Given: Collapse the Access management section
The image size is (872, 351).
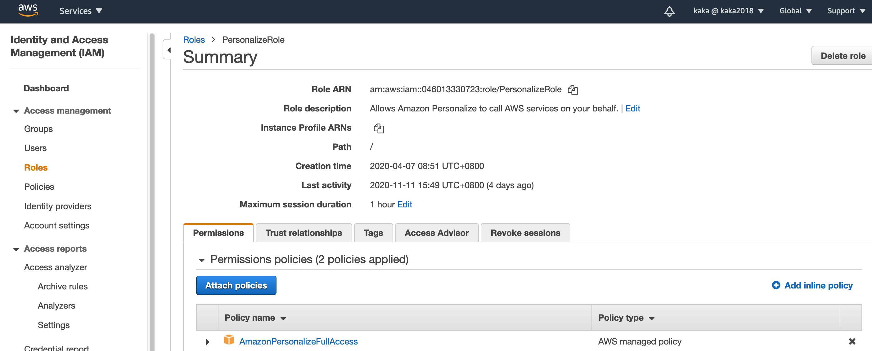Looking at the screenshot, I should coord(16,111).
